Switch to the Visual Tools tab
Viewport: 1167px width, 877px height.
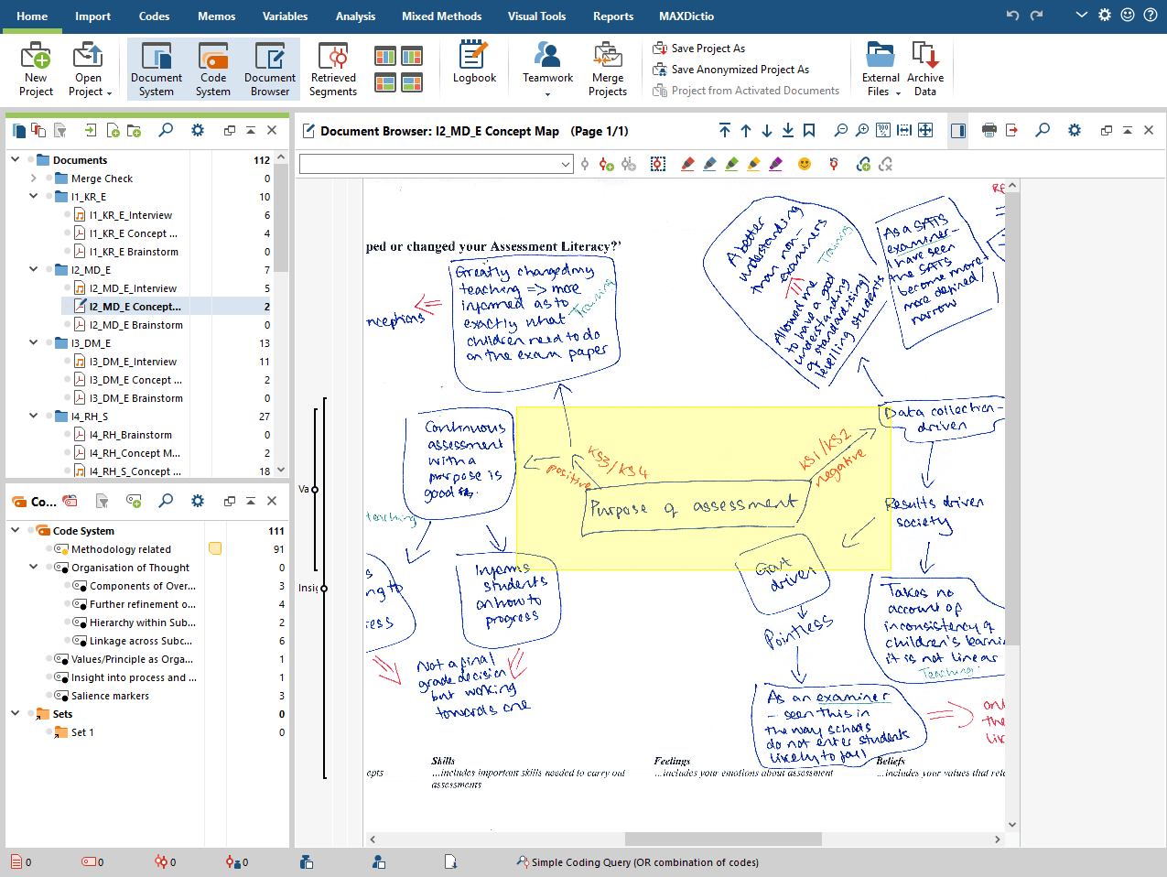coord(536,16)
